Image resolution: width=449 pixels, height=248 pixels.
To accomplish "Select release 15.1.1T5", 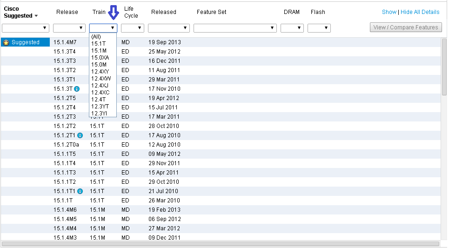I will 64,154.
